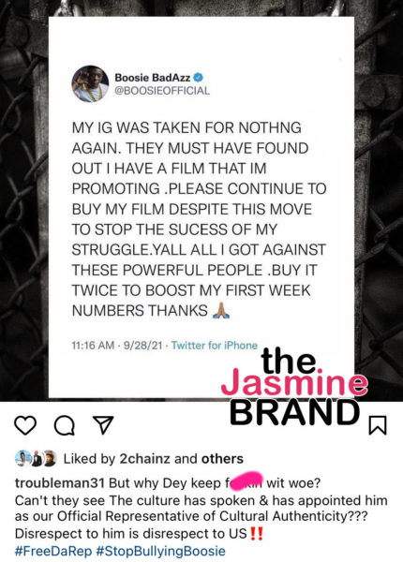Screen dimensions: 403x562
Task: View others who liked the post
Action: coord(222,459)
